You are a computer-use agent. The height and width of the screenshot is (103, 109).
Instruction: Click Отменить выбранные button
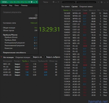pyautogui.click(x=86, y=2)
